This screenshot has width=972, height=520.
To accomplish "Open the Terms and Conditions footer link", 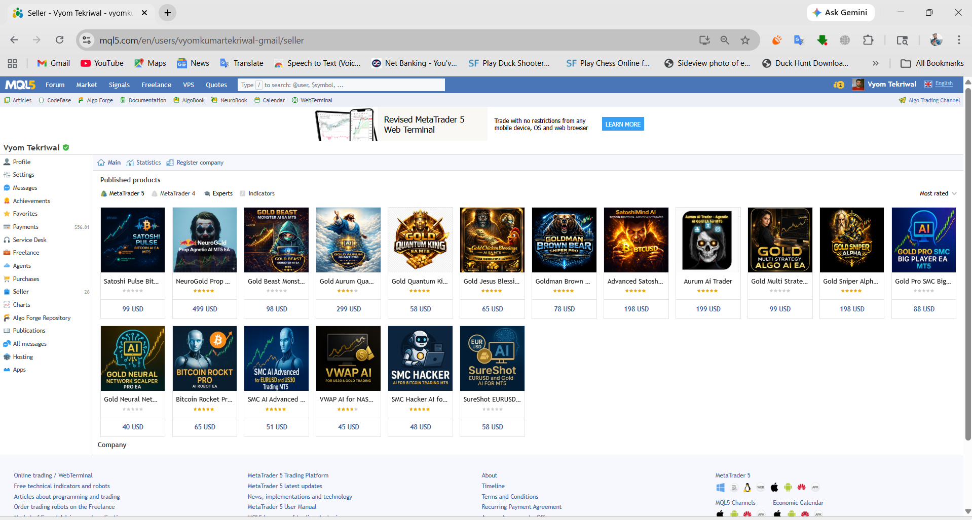I will click(x=510, y=497).
